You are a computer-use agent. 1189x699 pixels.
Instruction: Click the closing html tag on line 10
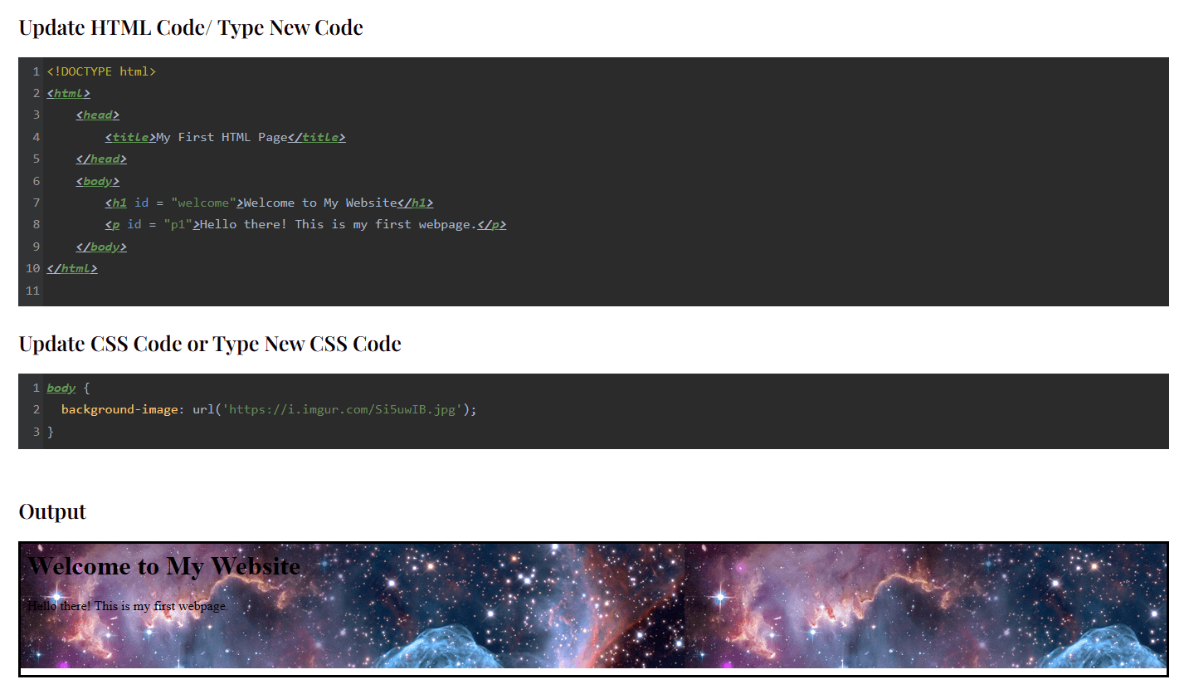click(x=71, y=267)
